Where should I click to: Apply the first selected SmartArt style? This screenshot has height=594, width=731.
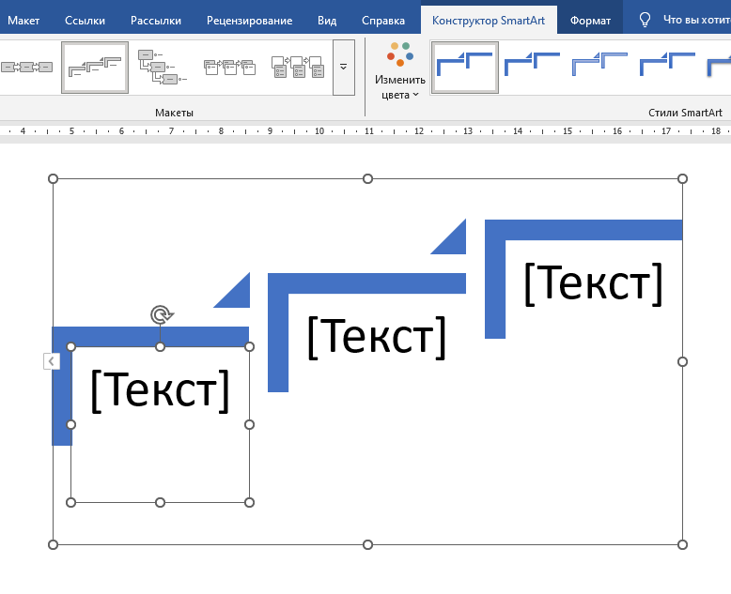click(465, 68)
